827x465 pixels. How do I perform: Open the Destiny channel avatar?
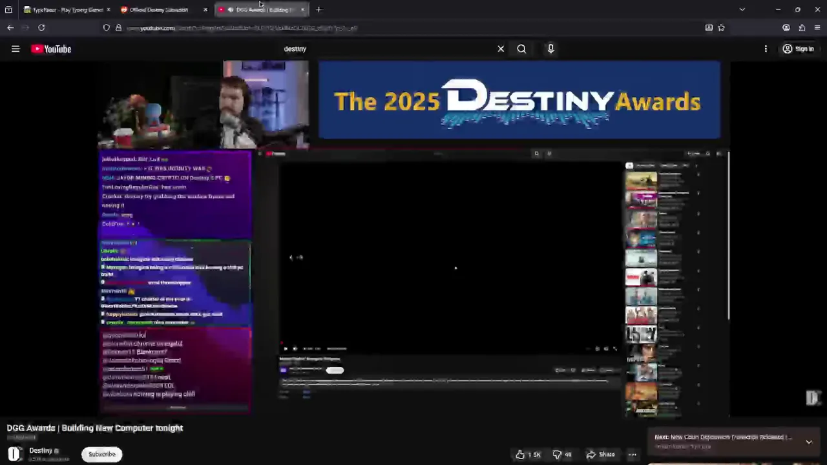(x=14, y=454)
